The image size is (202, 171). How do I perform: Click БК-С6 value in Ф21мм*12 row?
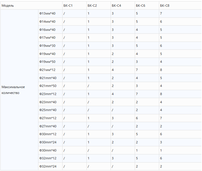point(137,70)
